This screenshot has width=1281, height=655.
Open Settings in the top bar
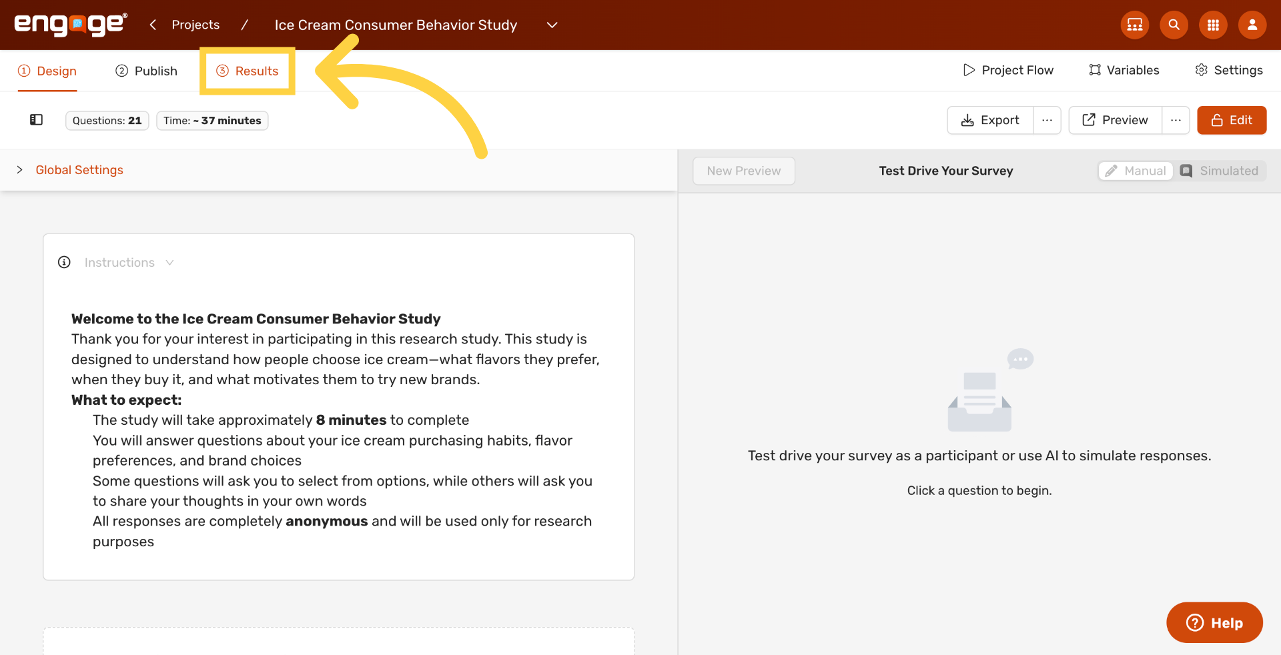click(x=1229, y=70)
